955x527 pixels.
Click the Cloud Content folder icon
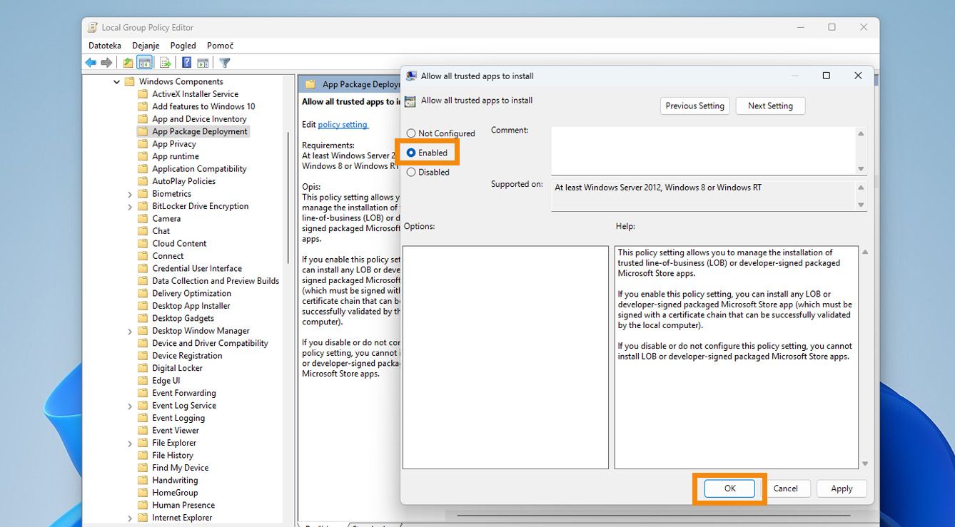[143, 244]
